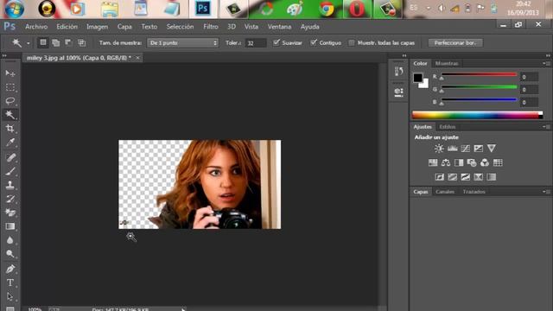The width and height of the screenshot is (553, 311).
Task: Open the Ajustes panel flyout menu
Action: pos(546,127)
